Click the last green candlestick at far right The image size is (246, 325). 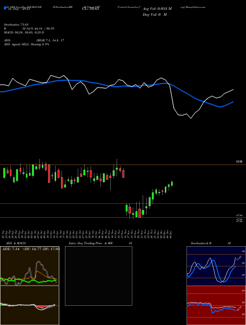coord(172,184)
